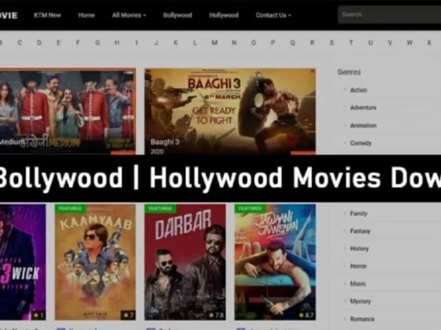Open the Jawaani Jaaneman movie poster
Viewport: 441px width, 330px height.
[275, 262]
